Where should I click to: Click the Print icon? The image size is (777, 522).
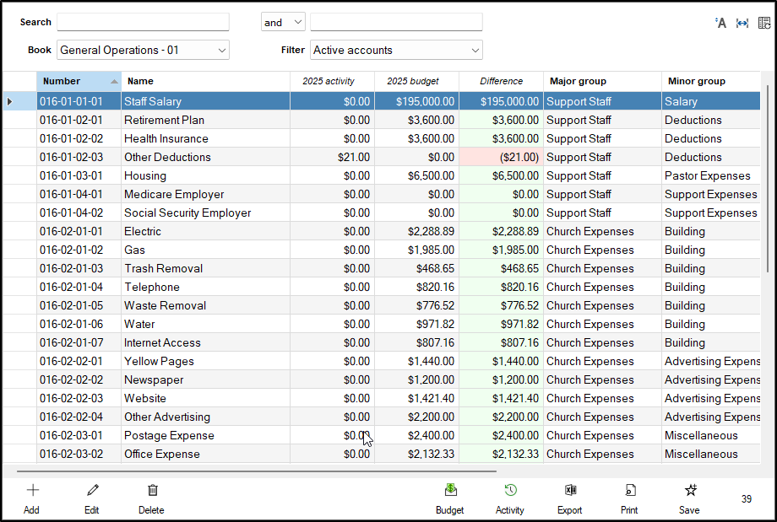click(629, 491)
